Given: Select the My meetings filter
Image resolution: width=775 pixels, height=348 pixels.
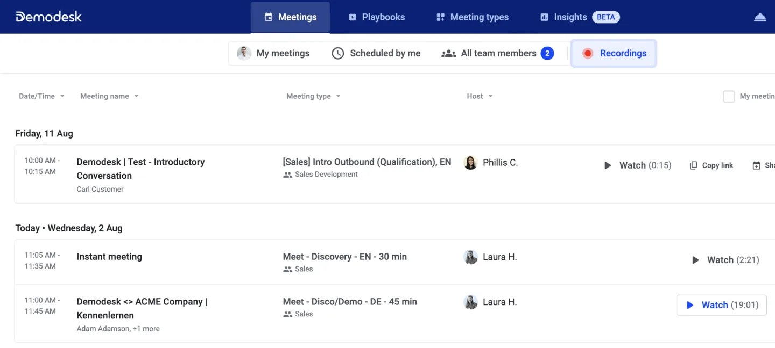Looking at the screenshot, I should click(274, 53).
